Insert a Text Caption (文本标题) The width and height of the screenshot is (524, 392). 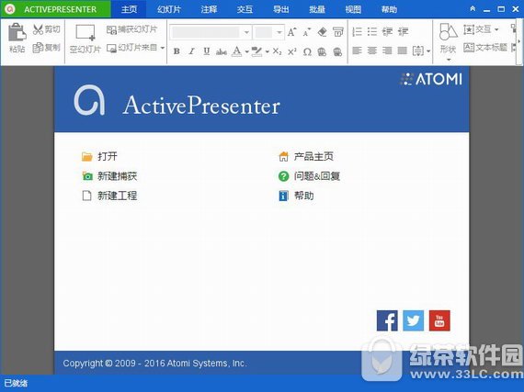click(485, 48)
